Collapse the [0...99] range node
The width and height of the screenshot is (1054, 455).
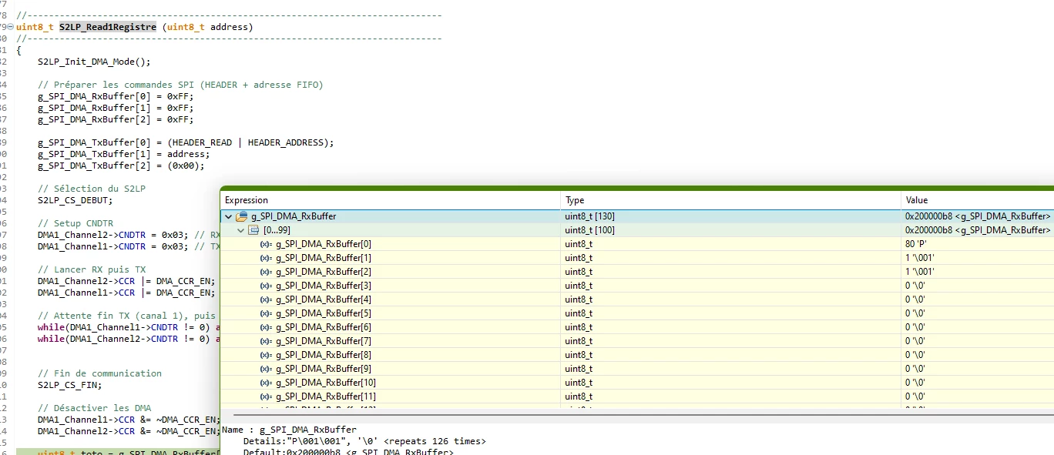[x=241, y=230]
